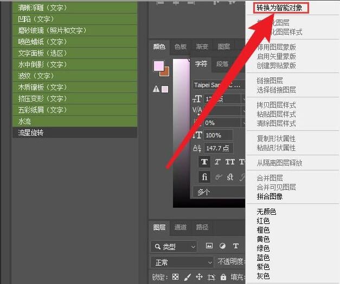This screenshot has height=284, width=340.
Task: Switch to the 色板 tab
Action: 181,47
